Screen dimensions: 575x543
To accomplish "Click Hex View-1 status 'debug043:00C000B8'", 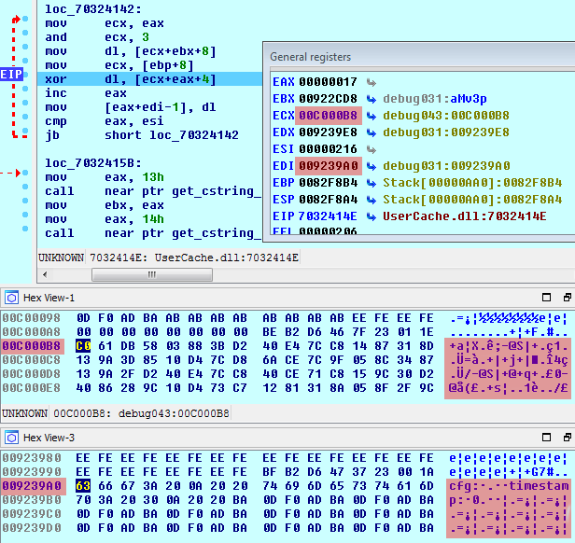I will [174, 413].
